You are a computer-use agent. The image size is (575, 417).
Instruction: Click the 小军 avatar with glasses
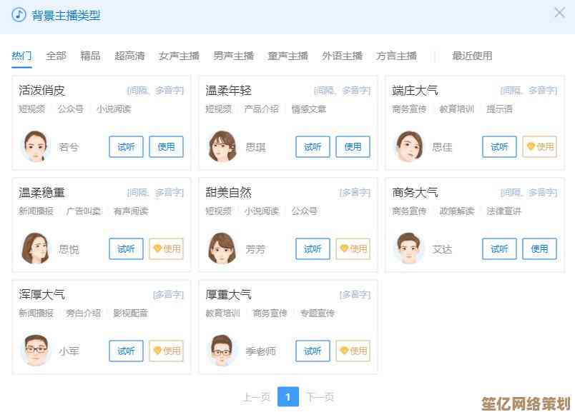tap(35, 351)
